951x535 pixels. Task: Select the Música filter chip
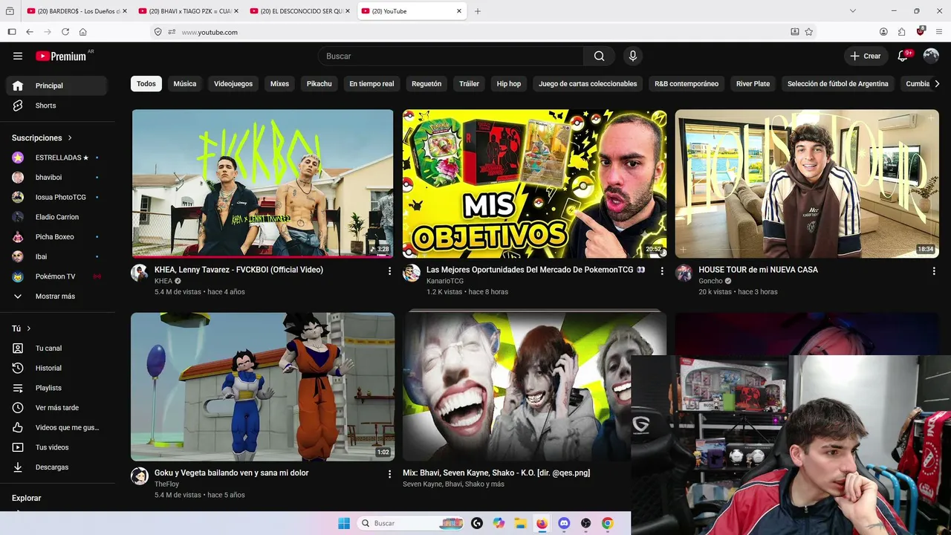tap(185, 84)
